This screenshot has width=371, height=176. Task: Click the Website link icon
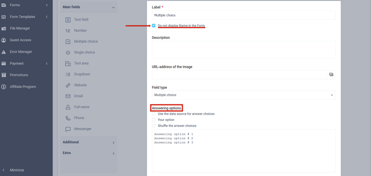point(68,85)
